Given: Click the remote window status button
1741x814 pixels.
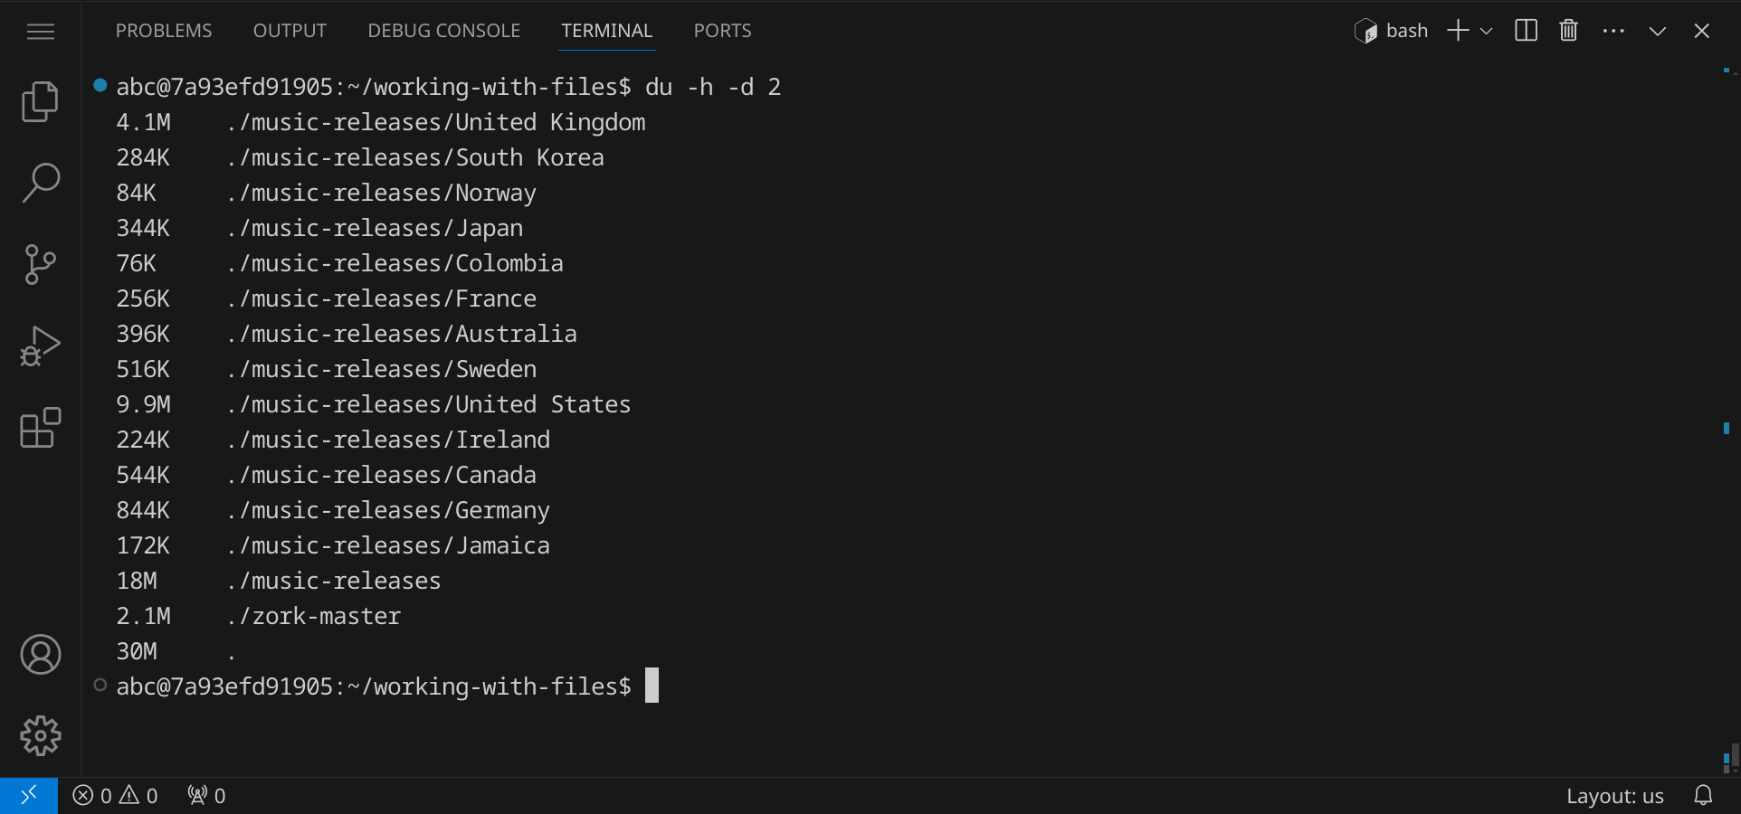Looking at the screenshot, I should pos(29,796).
